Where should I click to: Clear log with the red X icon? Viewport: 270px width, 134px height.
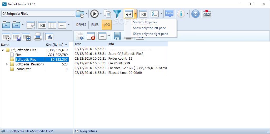click(91, 36)
